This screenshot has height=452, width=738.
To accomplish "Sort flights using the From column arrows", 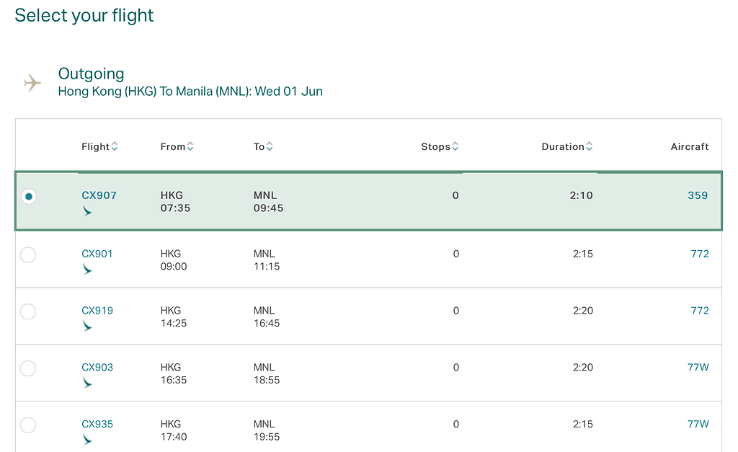I will (192, 146).
